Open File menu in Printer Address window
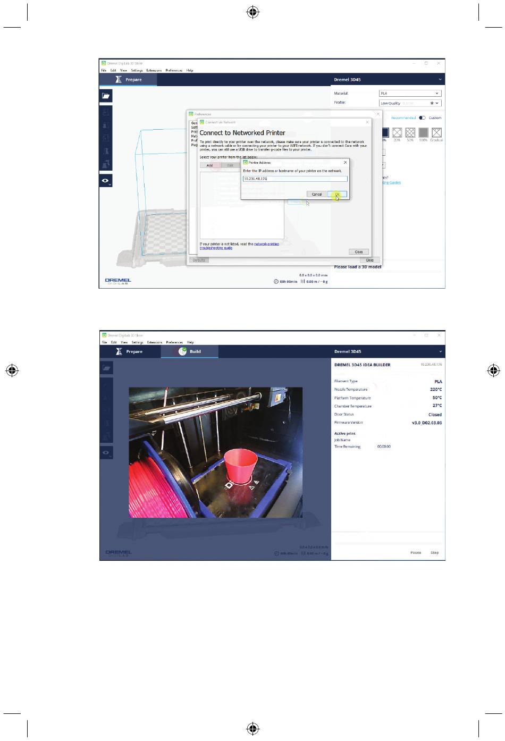505x741 pixels. click(104, 70)
